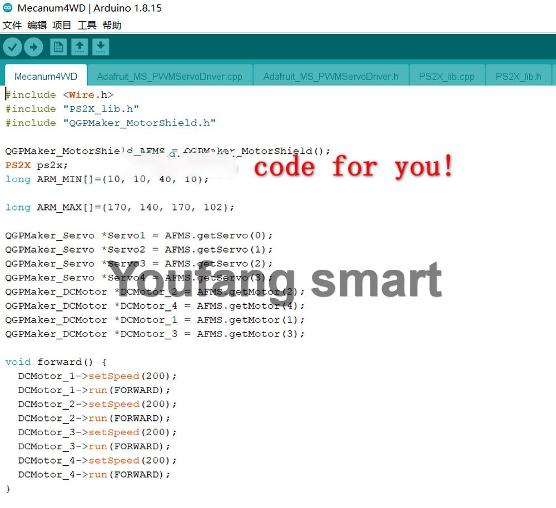Click the DCMotor_4->run(FORWARD); line
This screenshot has width=556, height=508.
pos(94,474)
